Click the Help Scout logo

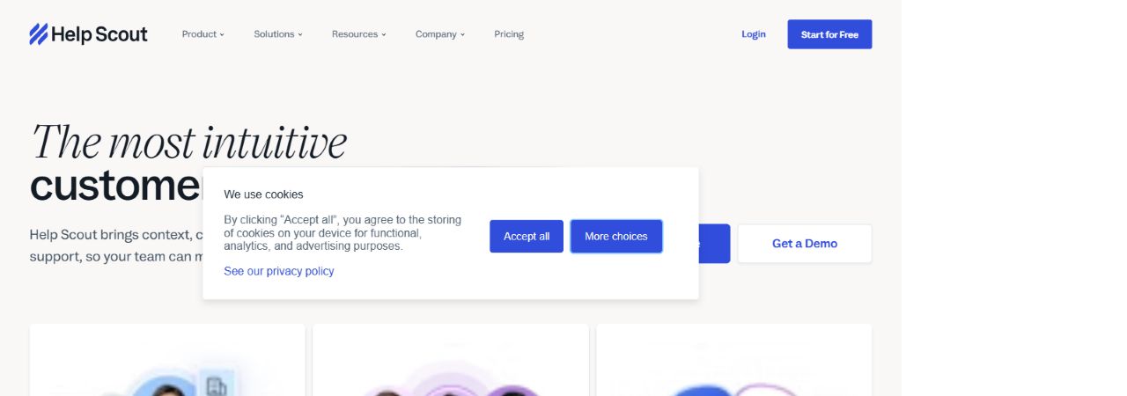pos(88,34)
